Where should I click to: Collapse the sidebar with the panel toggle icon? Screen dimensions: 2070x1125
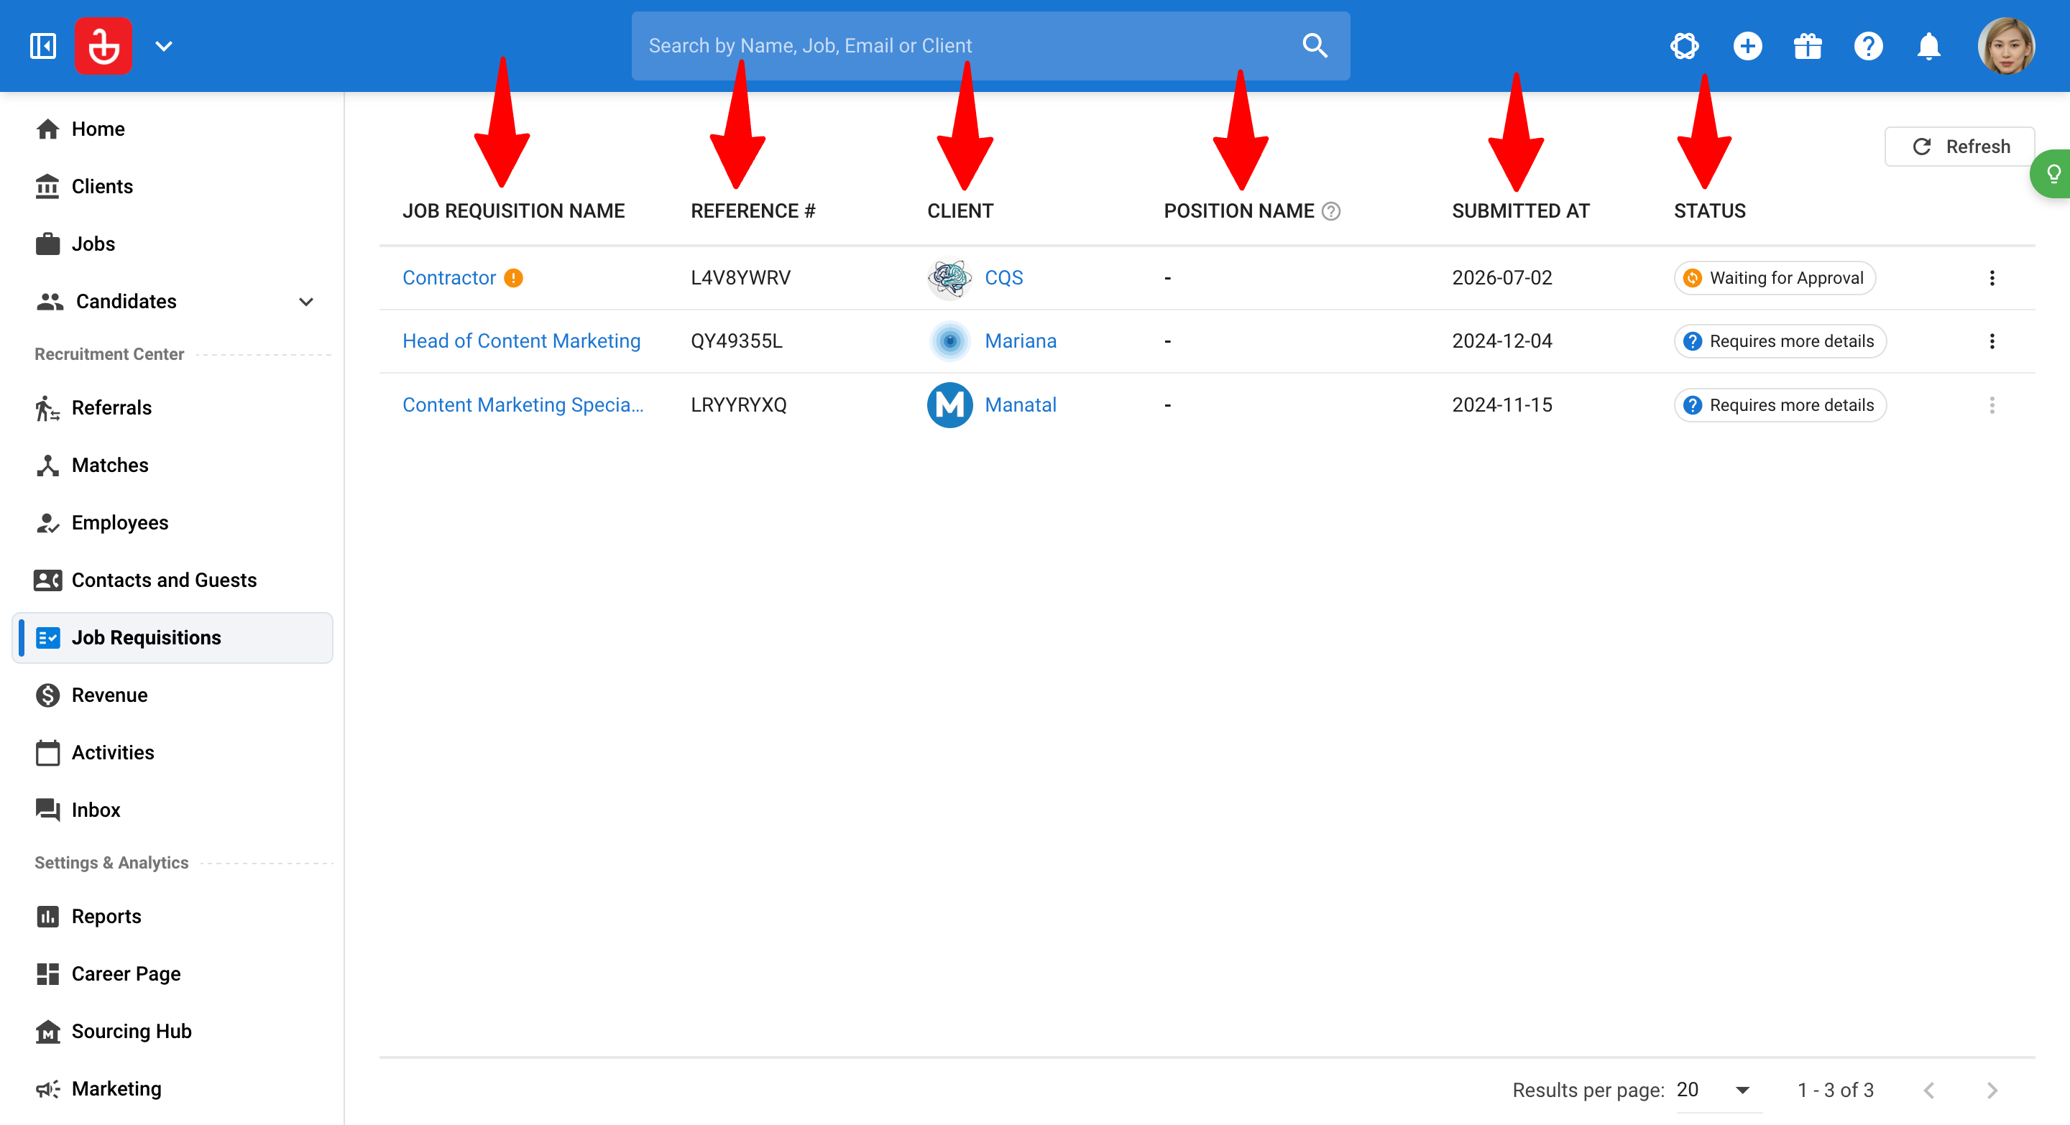point(42,46)
